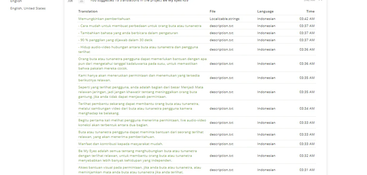Click the 03:42 AM time cell
The height and width of the screenshot is (175, 367).
307,19
